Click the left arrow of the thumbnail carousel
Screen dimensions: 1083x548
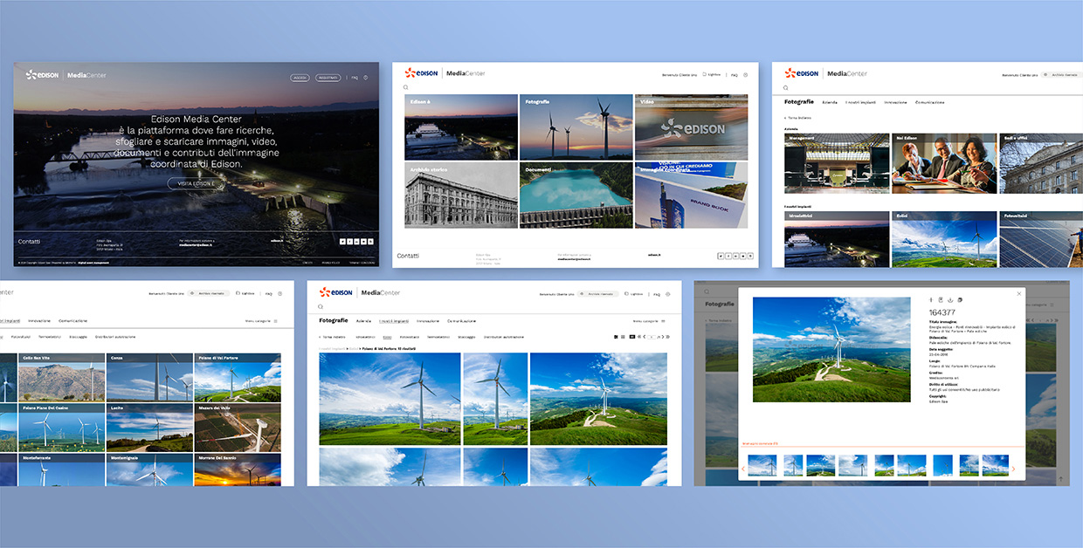[x=743, y=469]
